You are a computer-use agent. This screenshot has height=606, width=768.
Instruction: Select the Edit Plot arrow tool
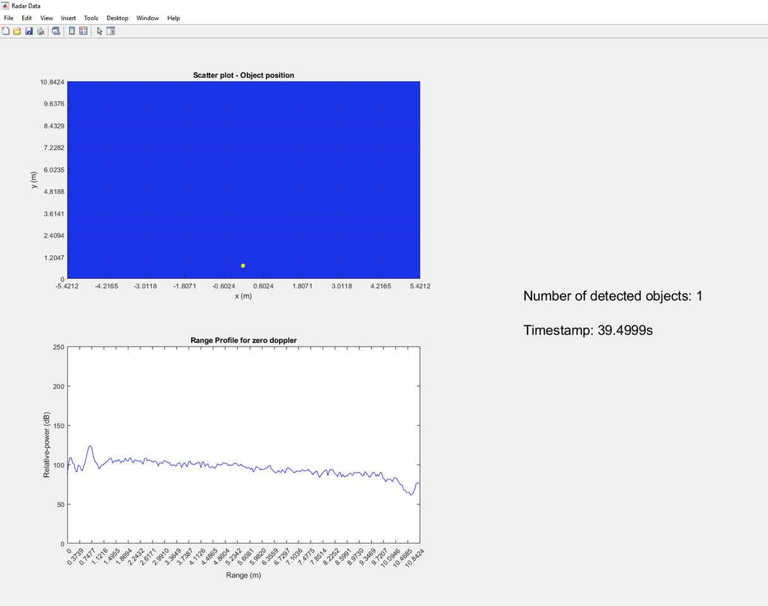tap(99, 31)
